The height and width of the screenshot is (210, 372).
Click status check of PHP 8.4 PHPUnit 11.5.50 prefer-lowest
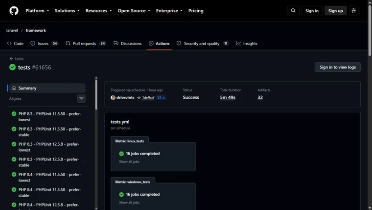14,175
